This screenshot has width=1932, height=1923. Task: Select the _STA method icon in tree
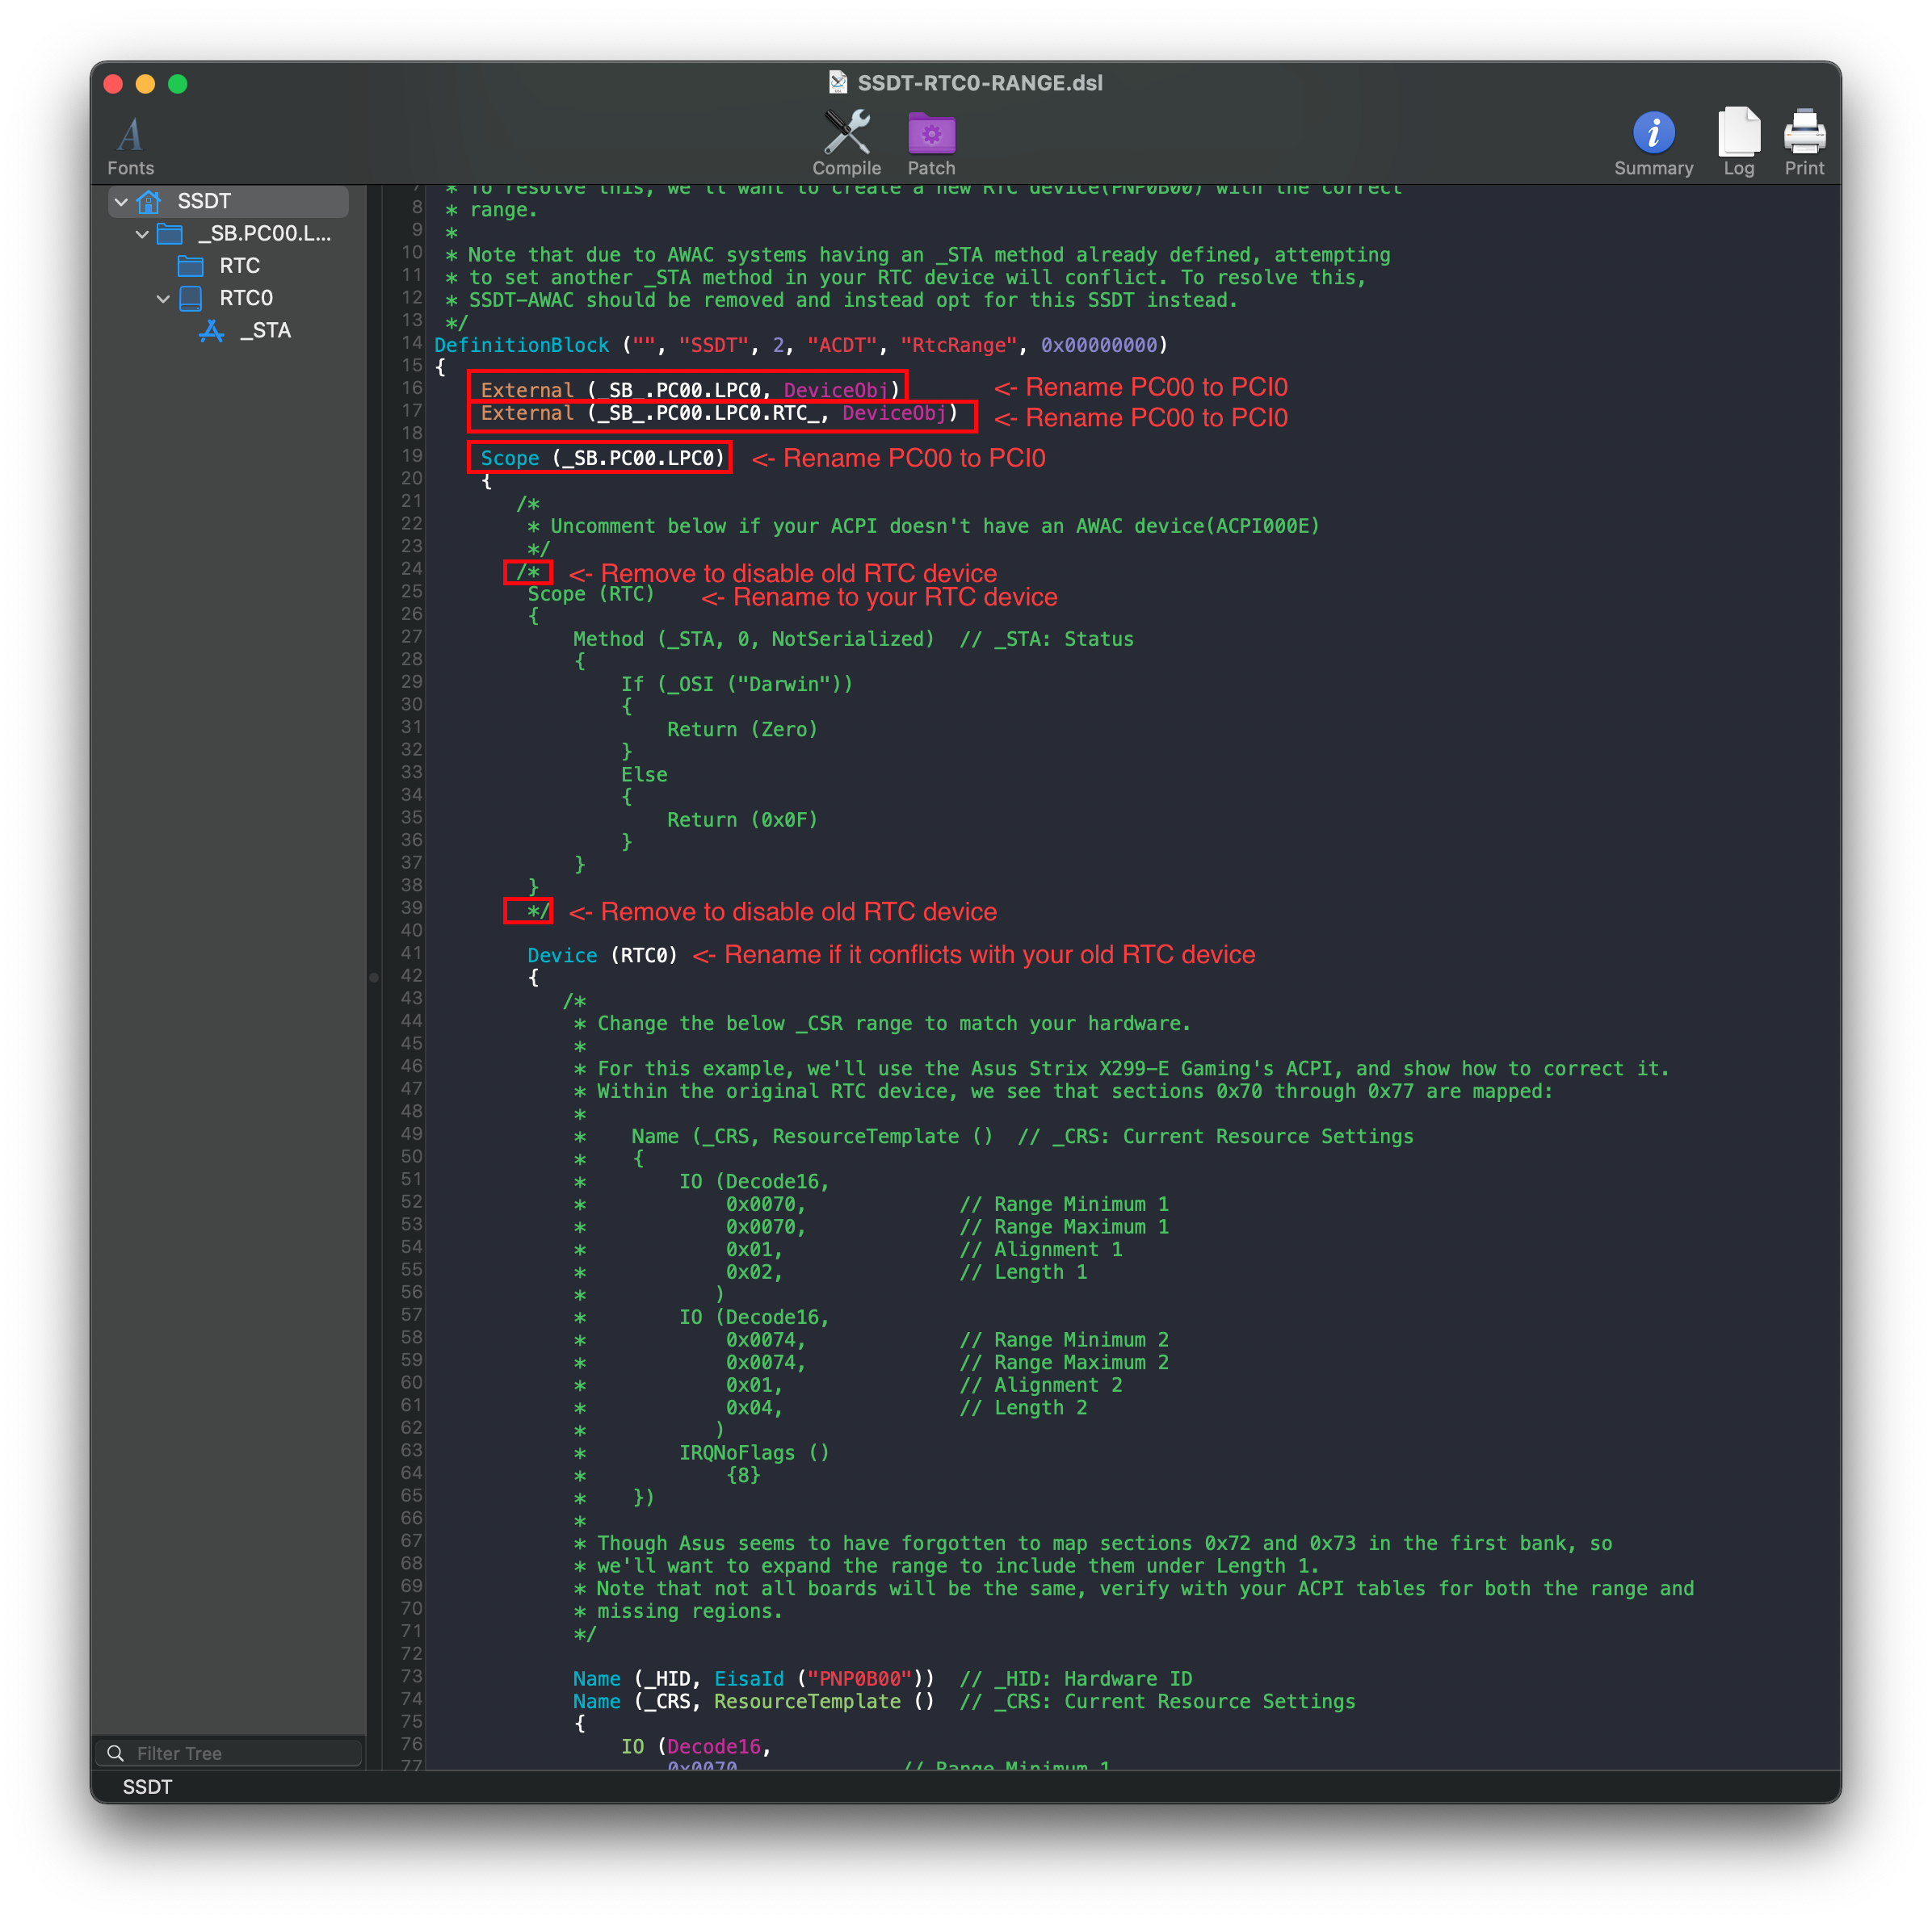(212, 331)
